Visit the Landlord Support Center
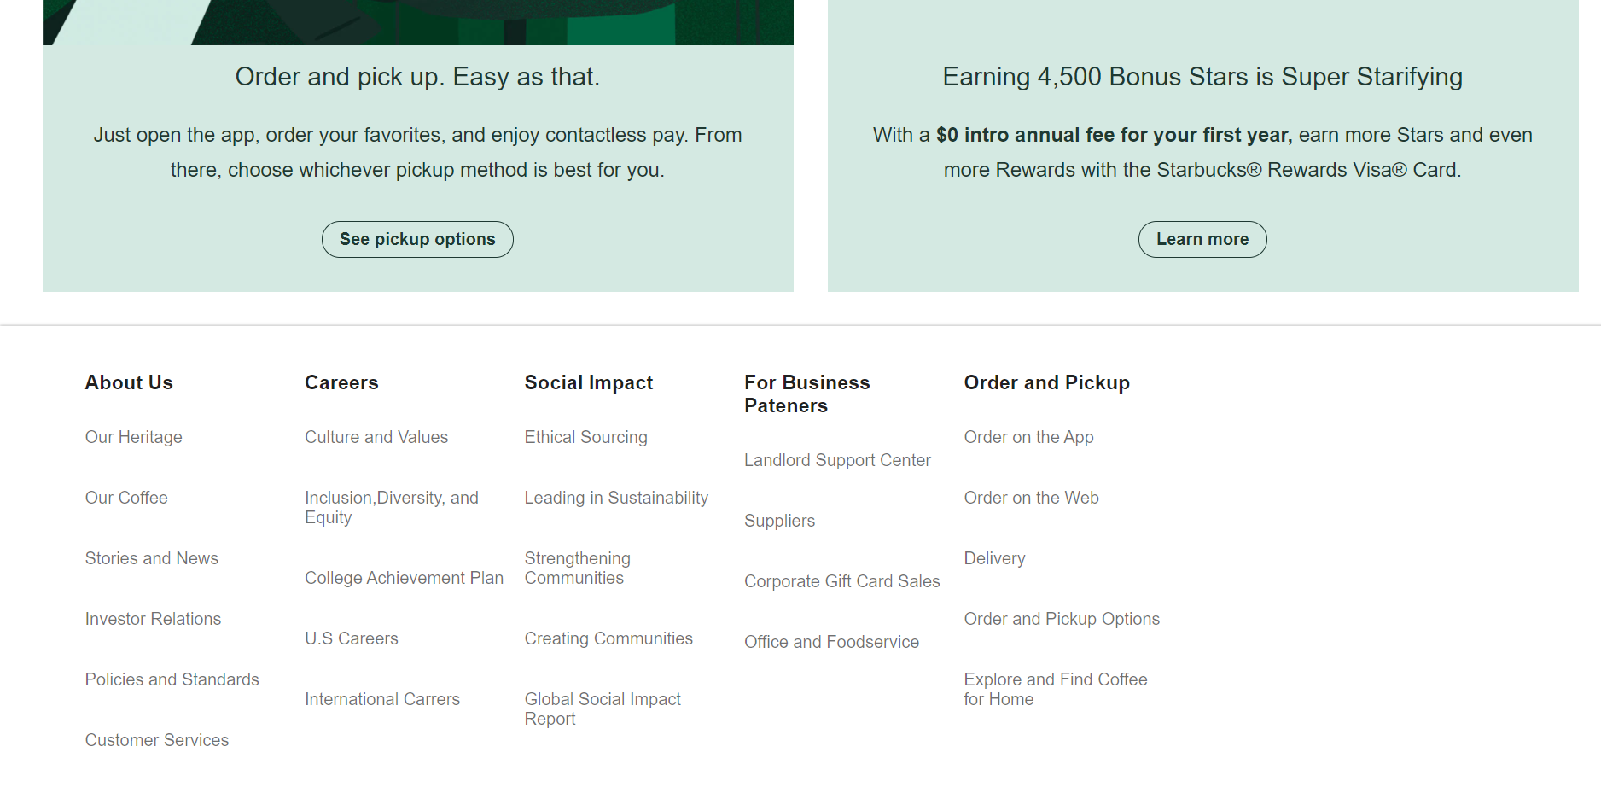1601x793 pixels. click(836, 460)
